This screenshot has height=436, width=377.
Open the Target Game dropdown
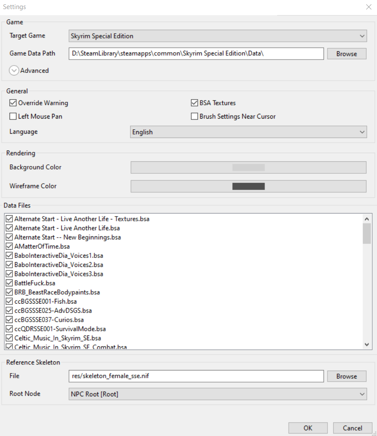[x=362, y=36]
